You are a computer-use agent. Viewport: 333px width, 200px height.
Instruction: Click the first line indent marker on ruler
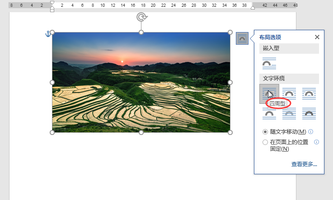(x=52, y=3)
